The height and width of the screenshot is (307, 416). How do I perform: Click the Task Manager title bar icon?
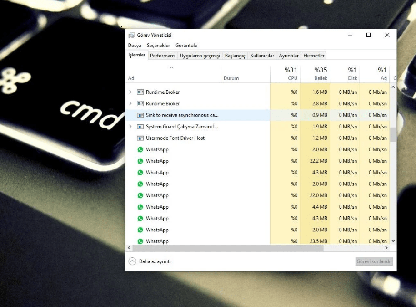131,35
